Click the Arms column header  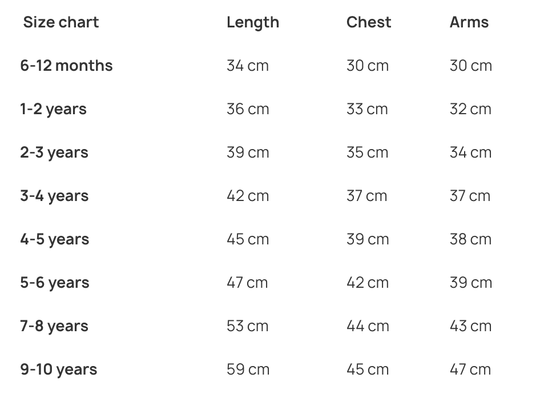(x=469, y=22)
